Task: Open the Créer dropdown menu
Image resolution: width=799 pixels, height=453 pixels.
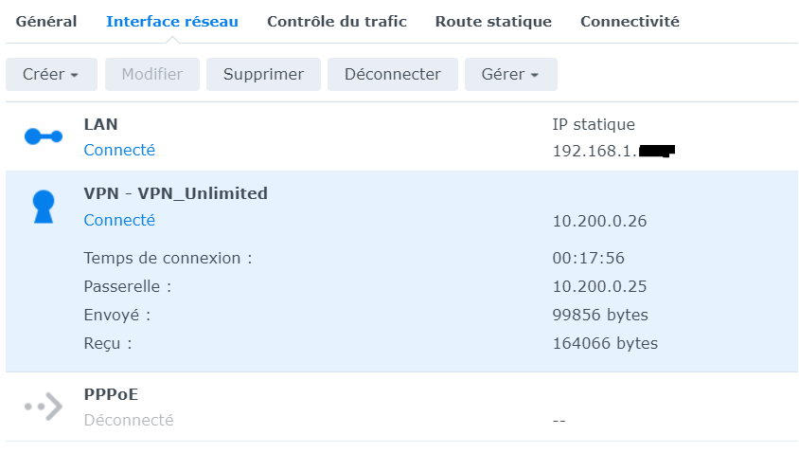Action: click(x=50, y=74)
